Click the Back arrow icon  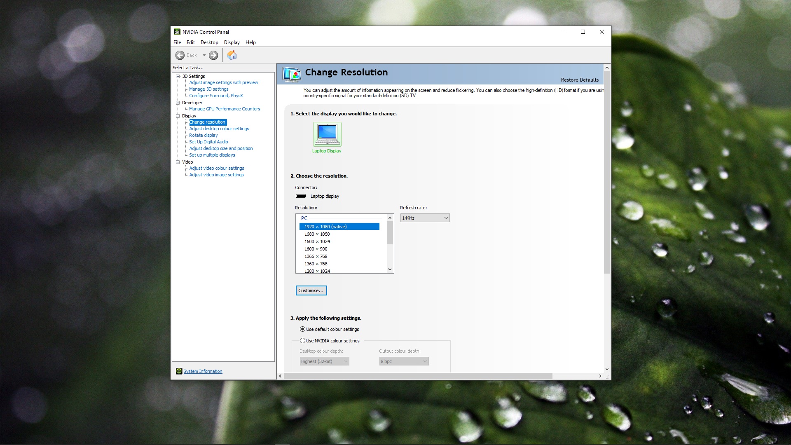180,55
